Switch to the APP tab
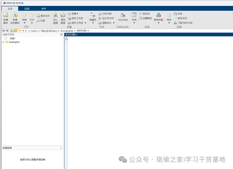This screenshot has width=233, height=169. [44, 9]
